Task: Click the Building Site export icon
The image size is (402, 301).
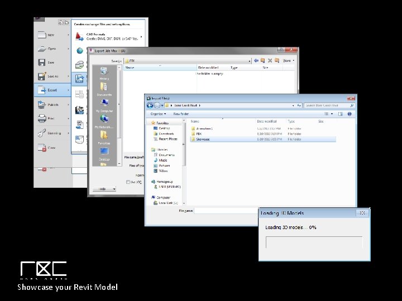Action: pos(80,65)
